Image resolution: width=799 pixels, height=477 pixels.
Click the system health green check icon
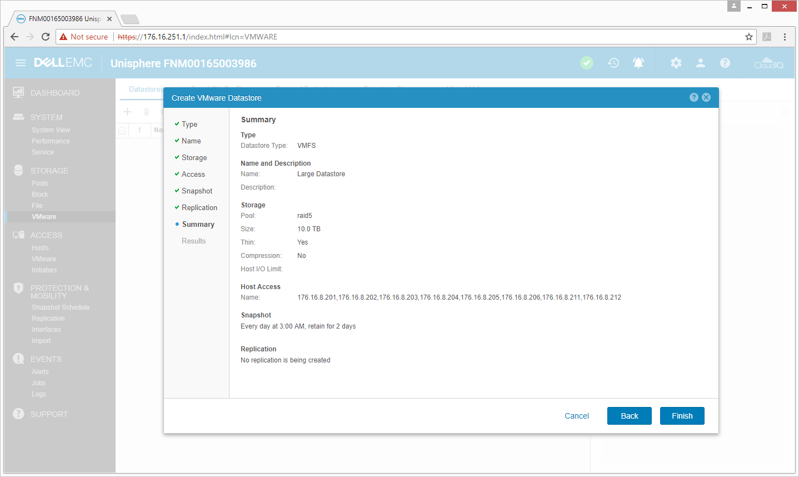(x=587, y=63)
